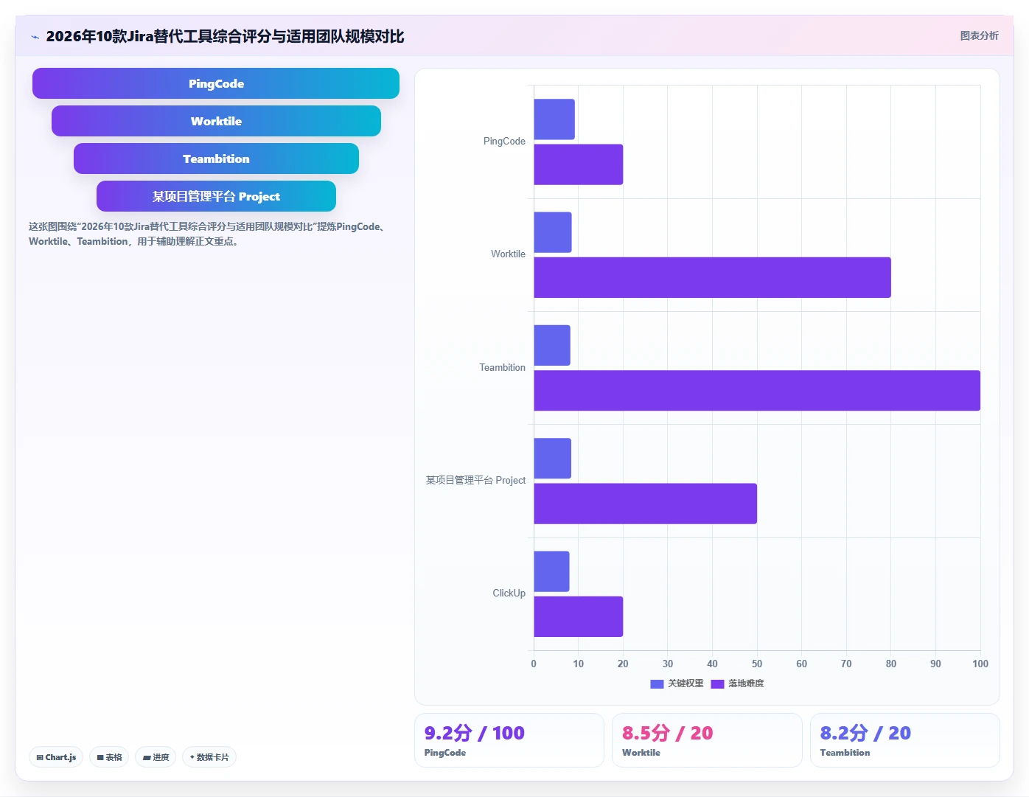Click Teambition's 关键权重 bar in the chart

pos(552,345)
